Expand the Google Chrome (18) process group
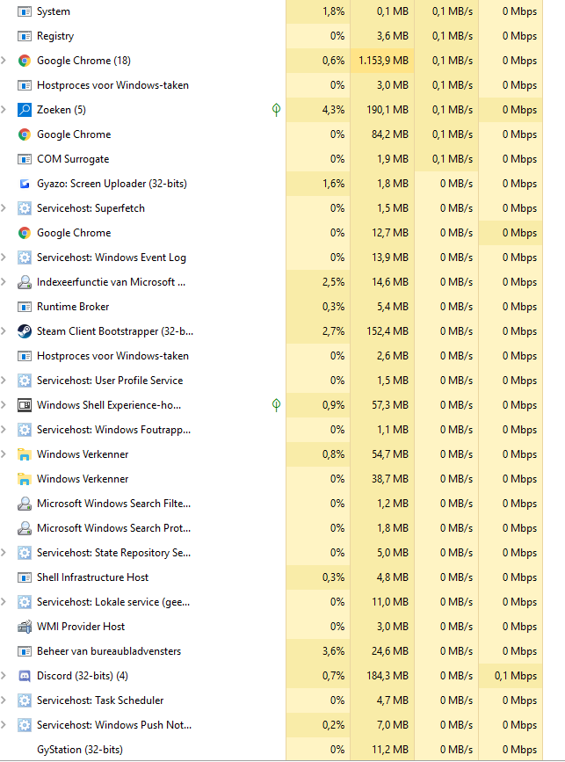565x762 pixels. pos(4,61)
